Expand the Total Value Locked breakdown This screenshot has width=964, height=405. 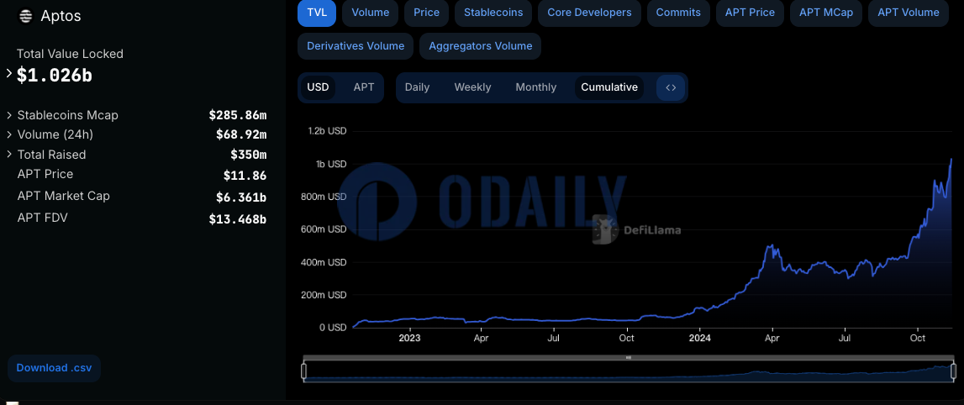coord(9,74)
